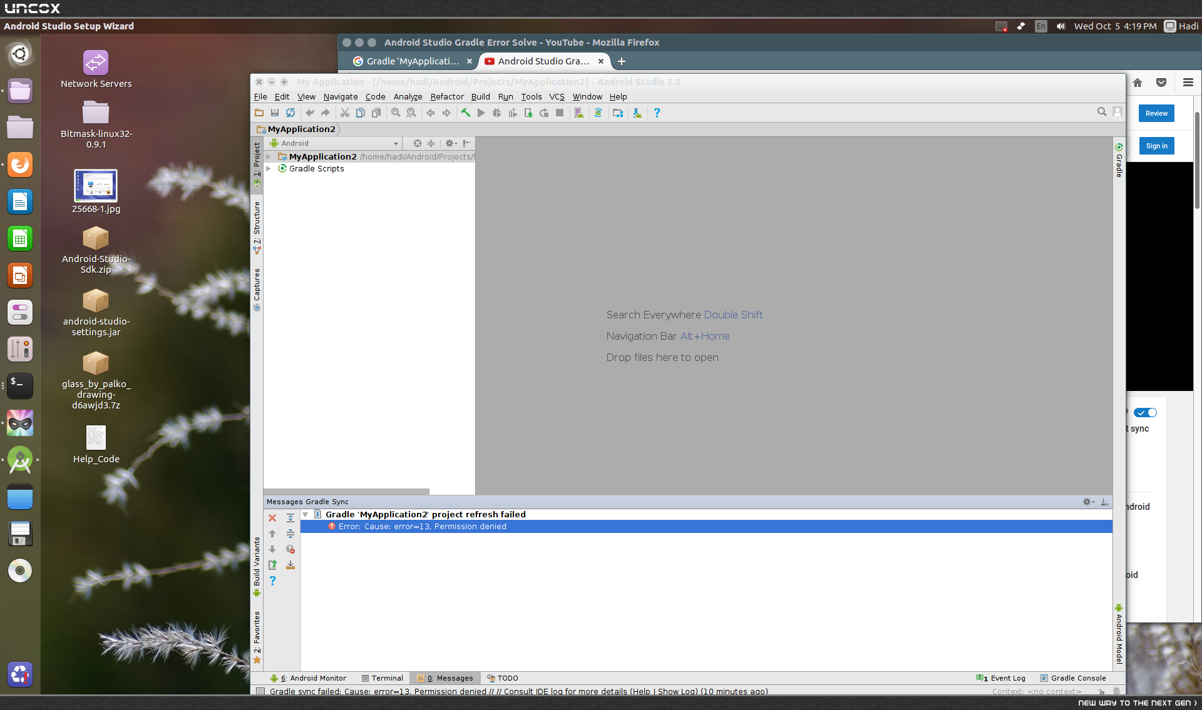Click the Cut scissors icon

point(345,113)
